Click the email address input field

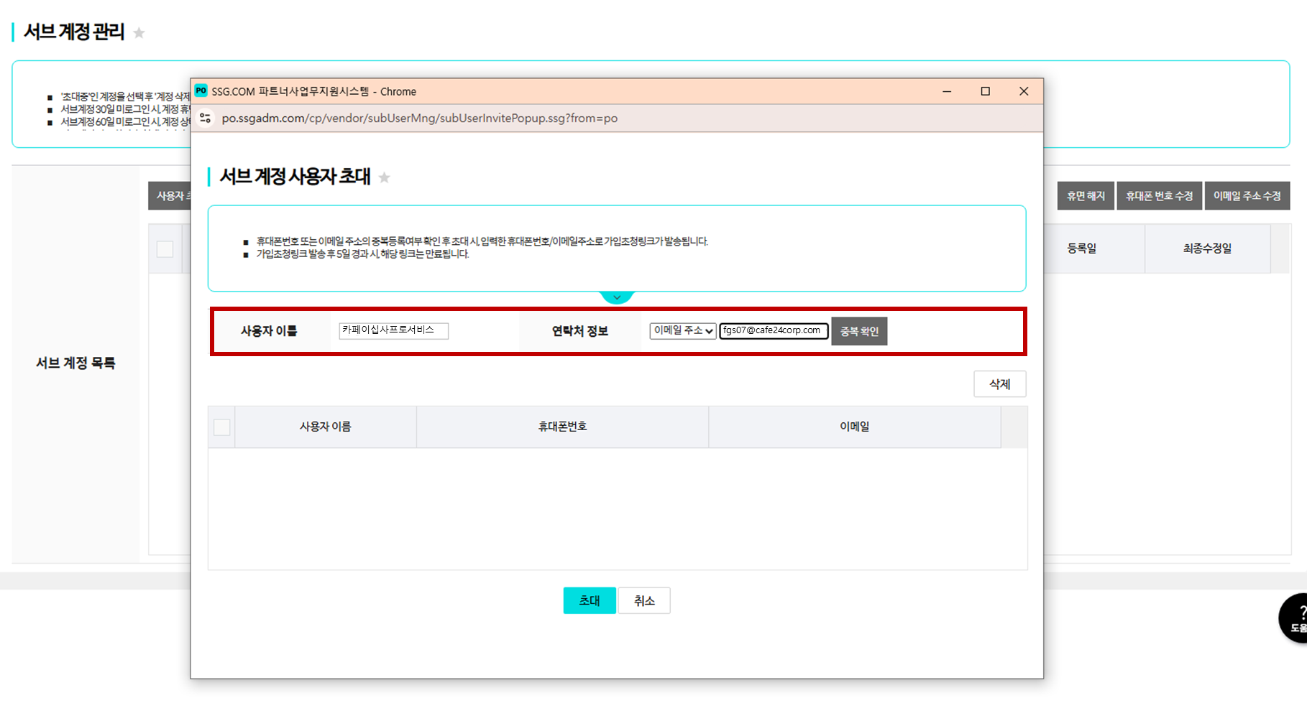tap(774, 330)
